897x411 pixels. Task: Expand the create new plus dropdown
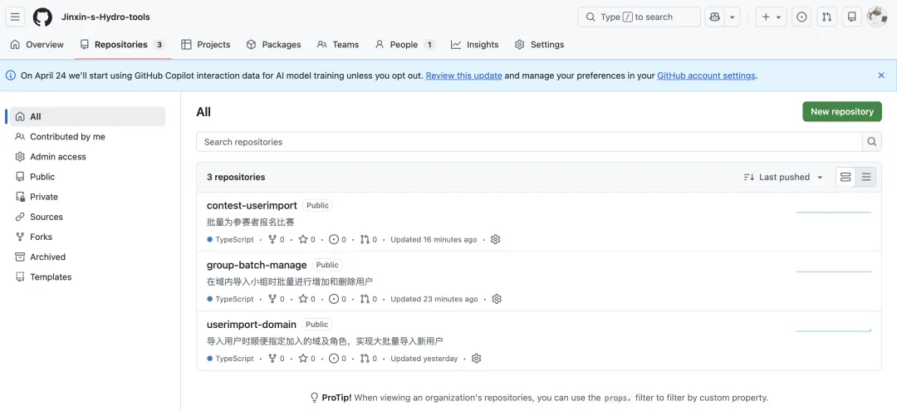pos(771,17)
